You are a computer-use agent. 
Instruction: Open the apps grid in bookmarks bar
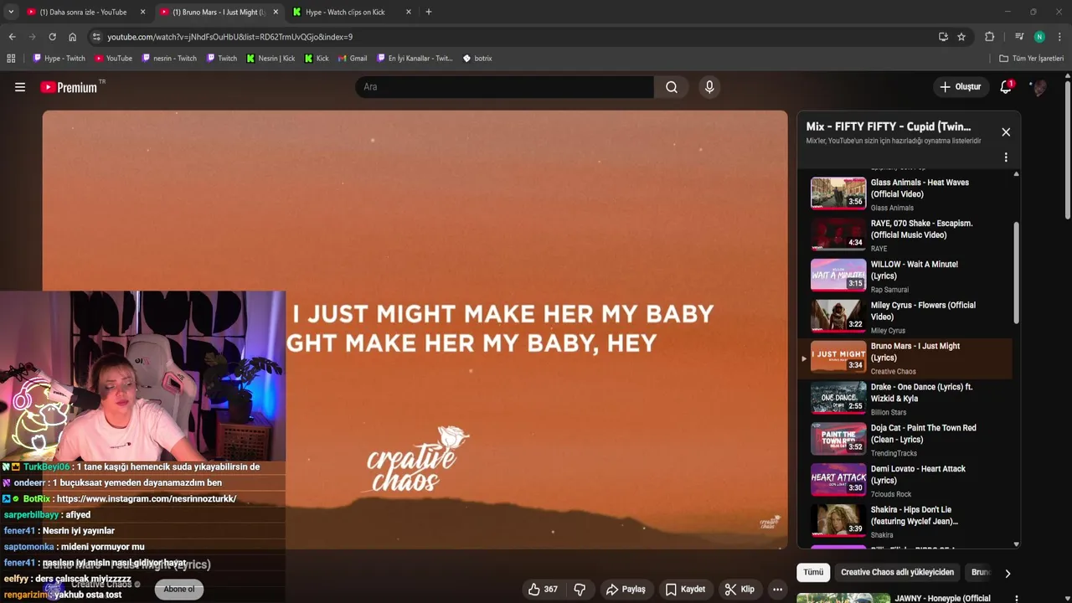(11, 59)
